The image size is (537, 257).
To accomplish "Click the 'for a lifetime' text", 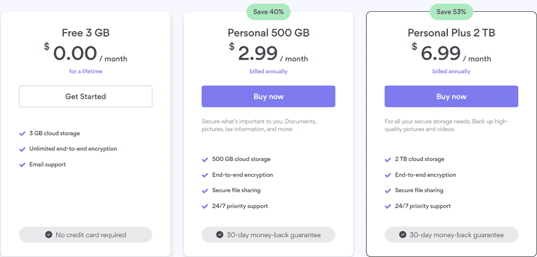I will coord(85,71).
